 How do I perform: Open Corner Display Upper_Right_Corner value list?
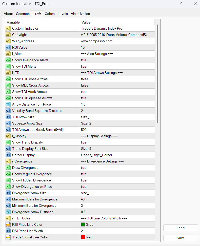pos(96,155)
